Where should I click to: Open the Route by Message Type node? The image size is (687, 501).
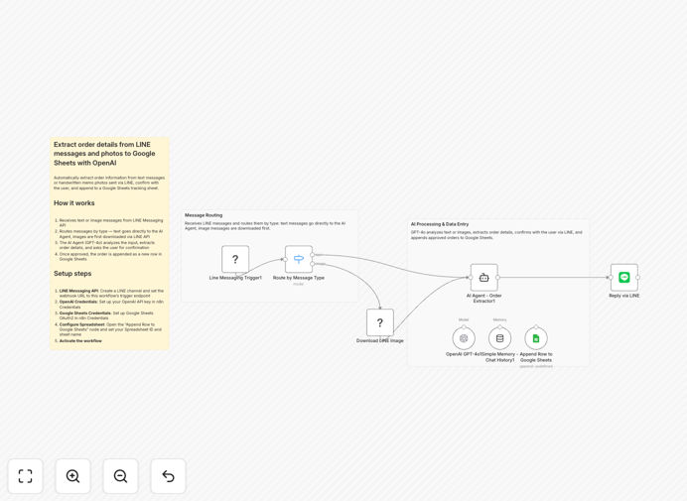coord(299,259)
